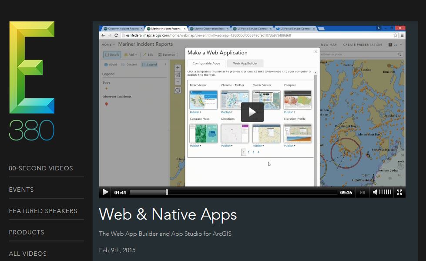Image resolution: width=426 pixels, height=261 pixels.
Task: Click the E380 logo
Action: pyautogui.click(x=32, y=81)
